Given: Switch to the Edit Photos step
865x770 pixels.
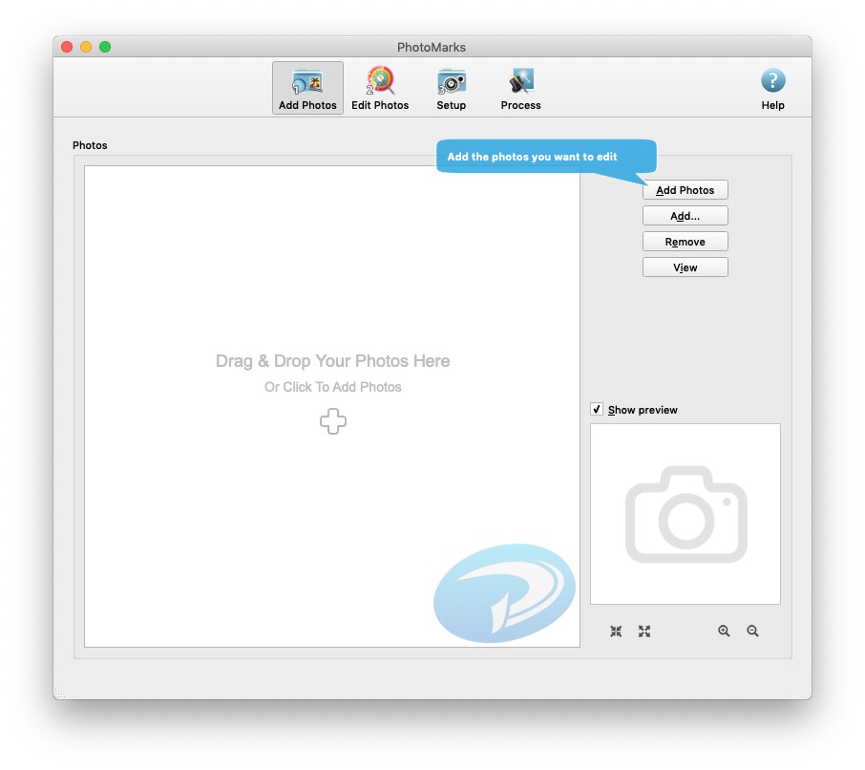Looking at the screenshot, I should (x=380, y=87).
